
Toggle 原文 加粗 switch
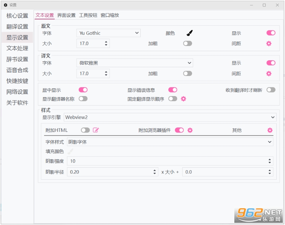pyautogui.click(x=188, y=43)
